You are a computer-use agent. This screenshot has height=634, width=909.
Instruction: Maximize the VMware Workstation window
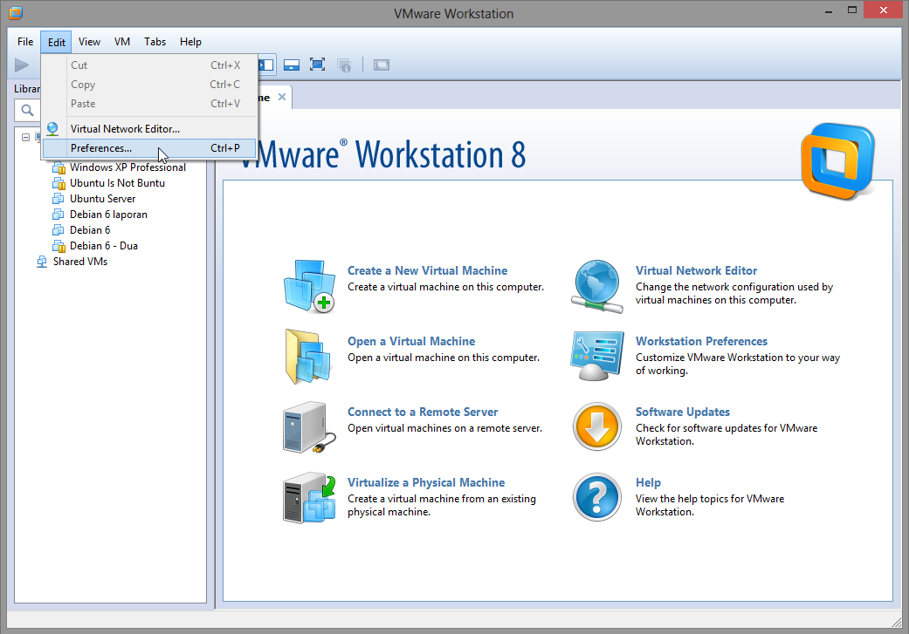(x=851, y=10)
